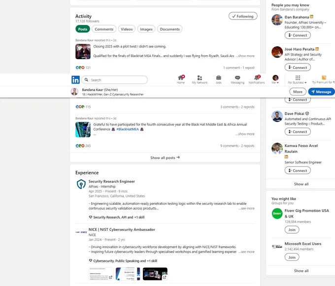The width and height of the screenshot is (335, 286).
Task: Open the Me profile menu
Action: [275, 79]
